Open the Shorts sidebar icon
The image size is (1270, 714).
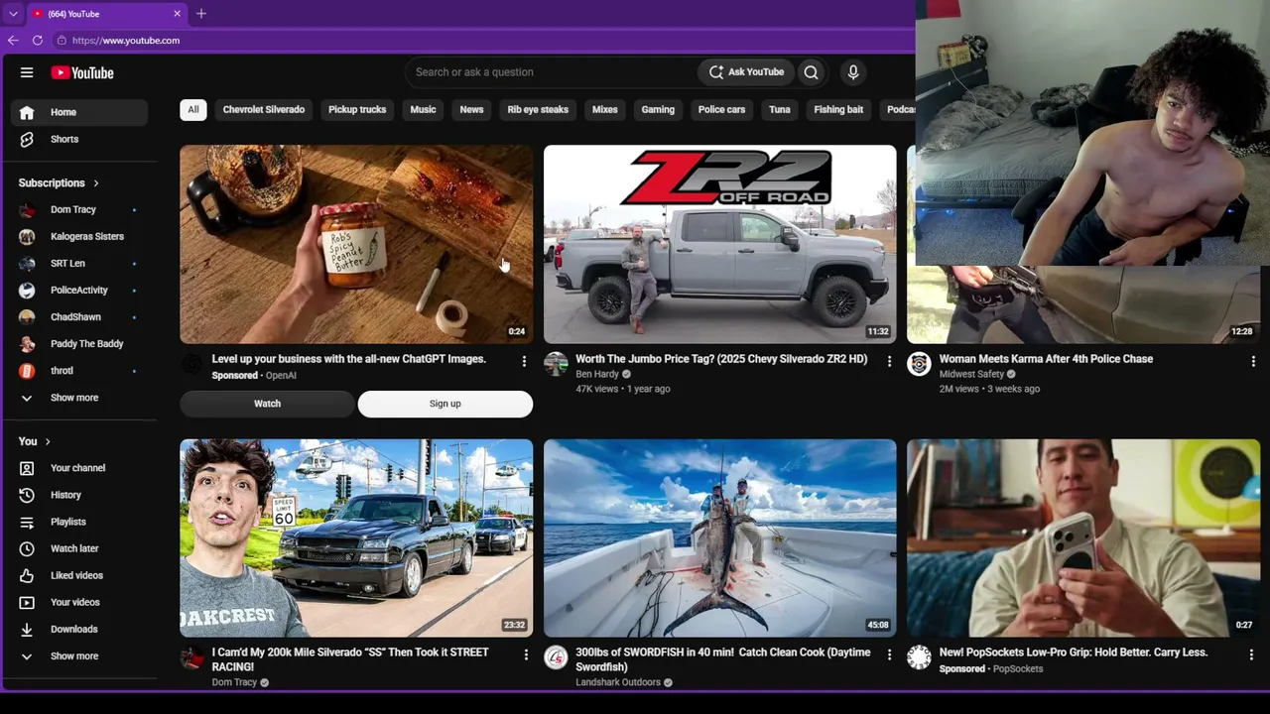[x=27, y=139]
